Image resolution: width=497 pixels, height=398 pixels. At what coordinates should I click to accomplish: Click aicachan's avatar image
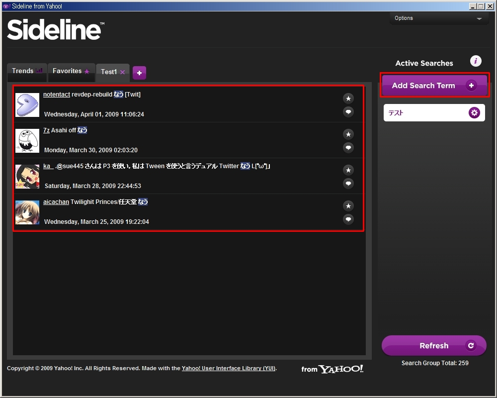coord(27,212)
